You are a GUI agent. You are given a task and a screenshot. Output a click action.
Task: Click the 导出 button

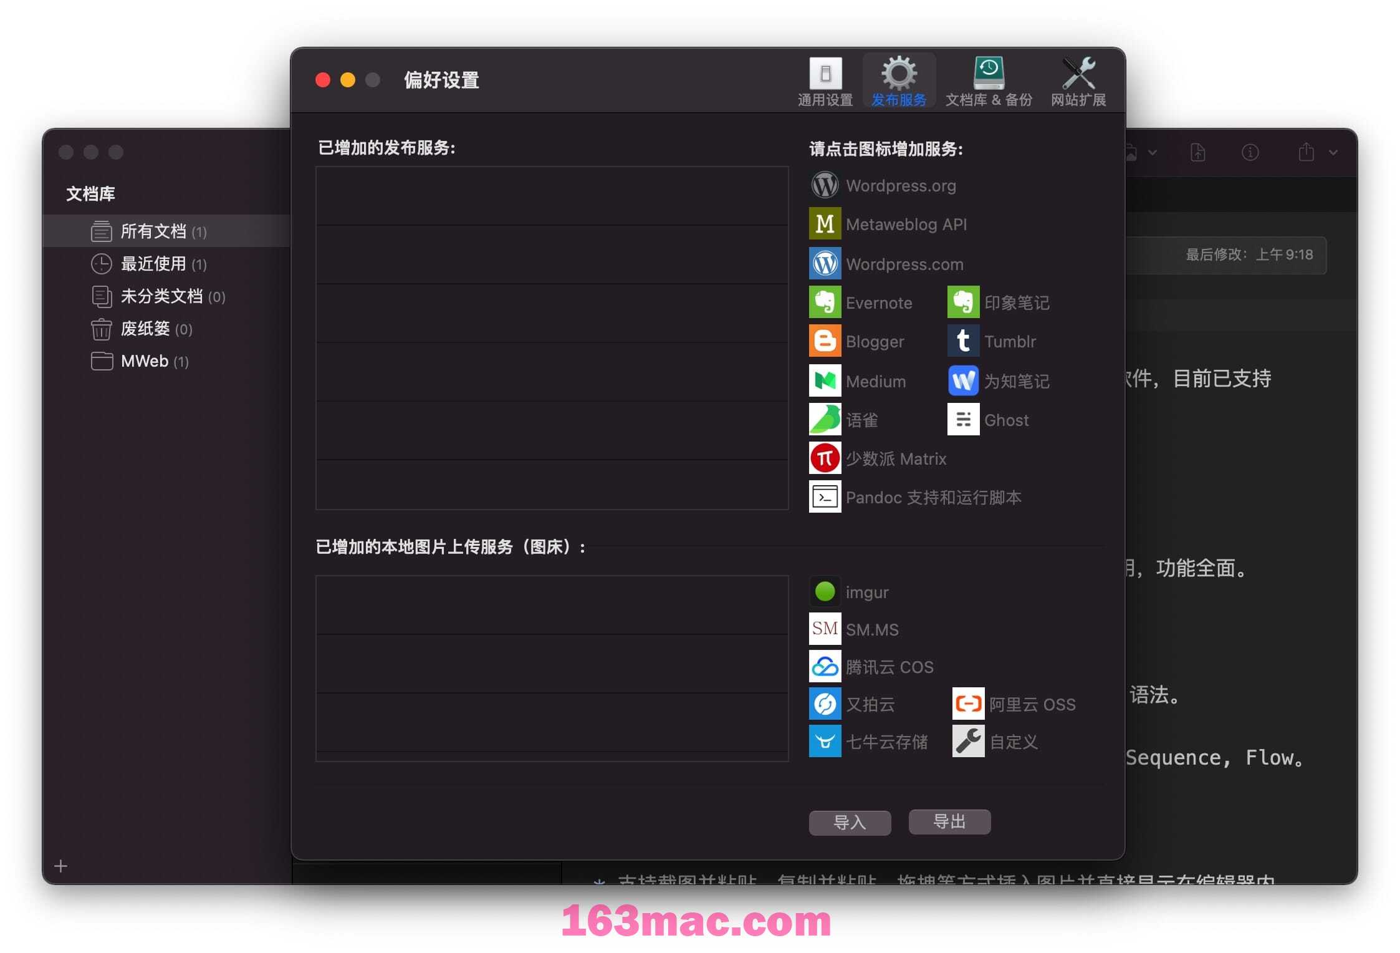(949, 821)
